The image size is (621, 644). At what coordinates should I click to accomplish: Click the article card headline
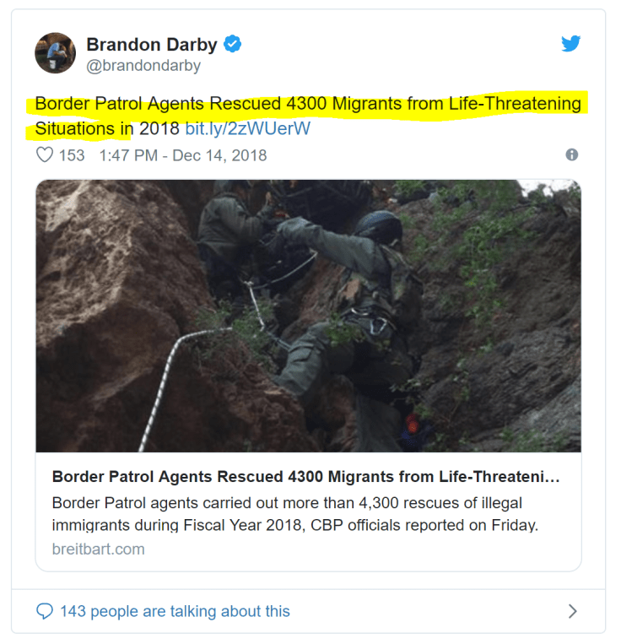pos(305,477)
